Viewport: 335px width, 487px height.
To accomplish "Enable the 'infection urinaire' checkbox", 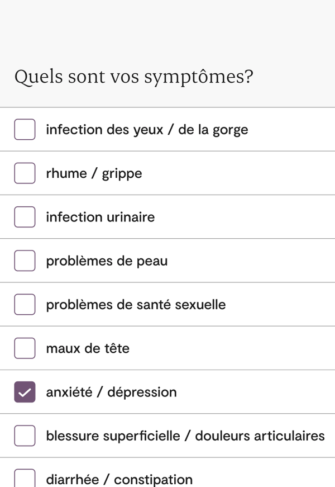I will [x=25, y=217].
